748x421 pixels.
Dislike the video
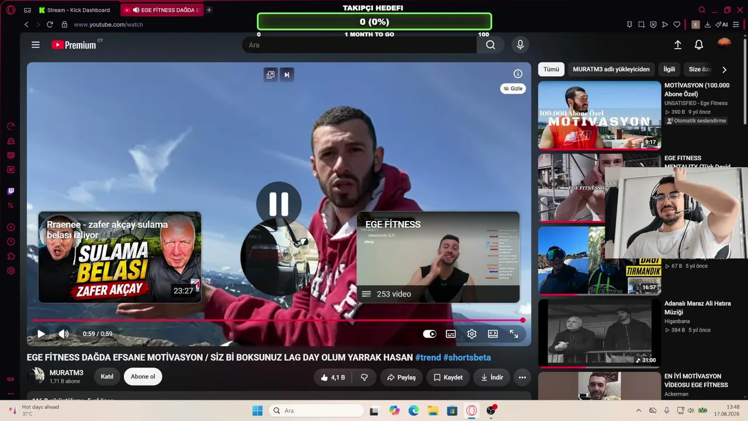364,378
